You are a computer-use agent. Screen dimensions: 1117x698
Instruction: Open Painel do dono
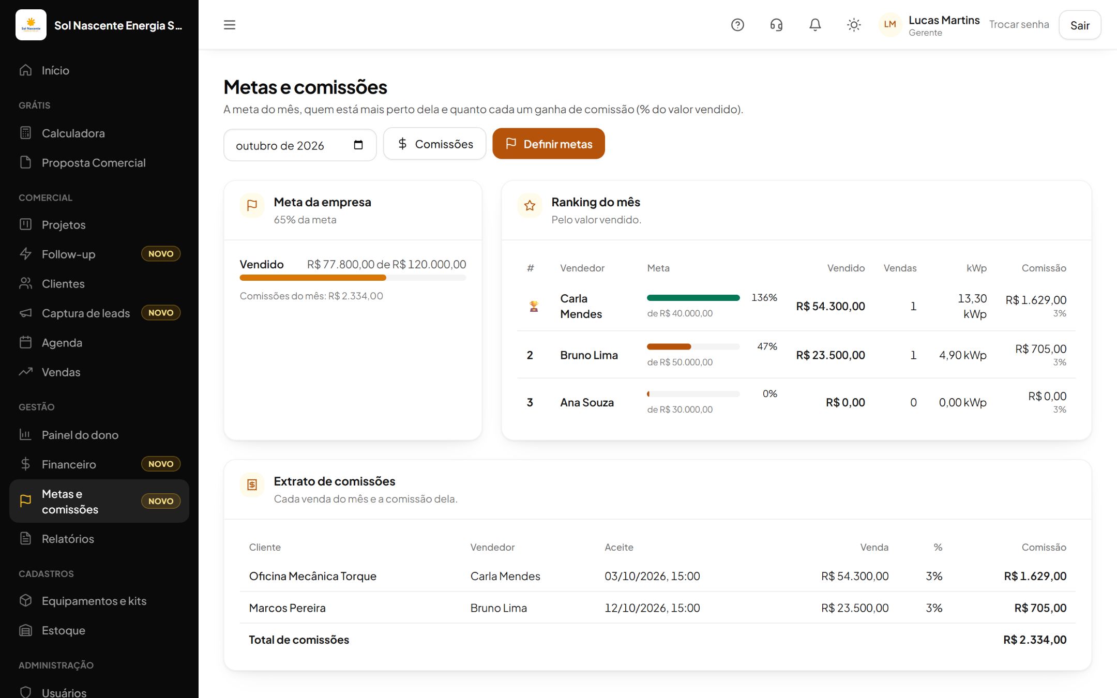click(99, 435)
